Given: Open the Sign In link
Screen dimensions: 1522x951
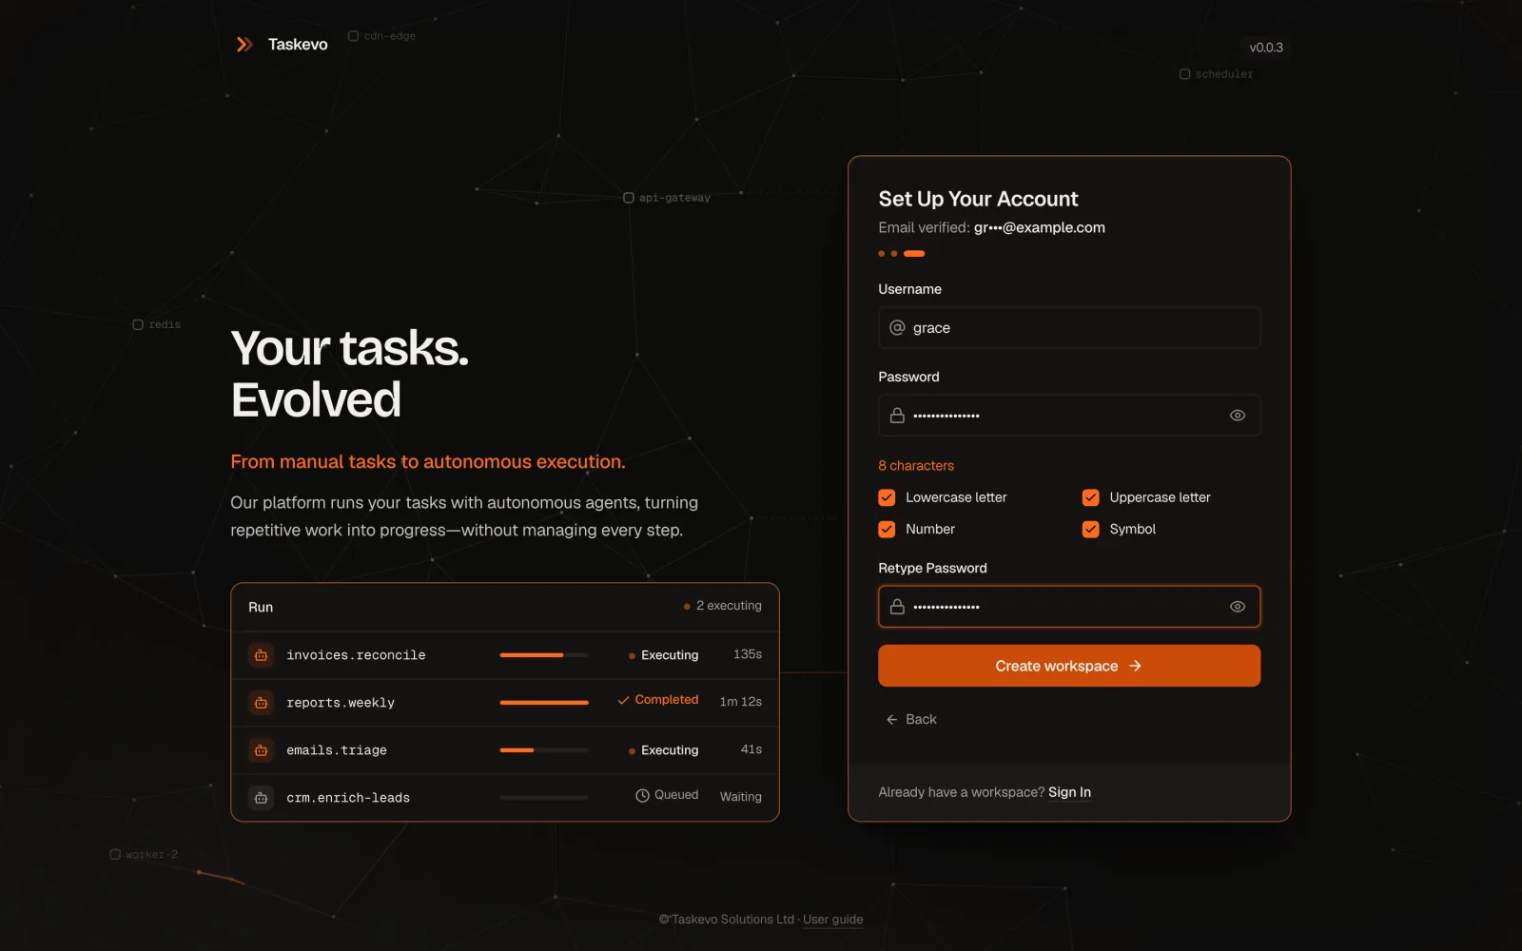Looking at the screenshot, I should click(1069, 792).
